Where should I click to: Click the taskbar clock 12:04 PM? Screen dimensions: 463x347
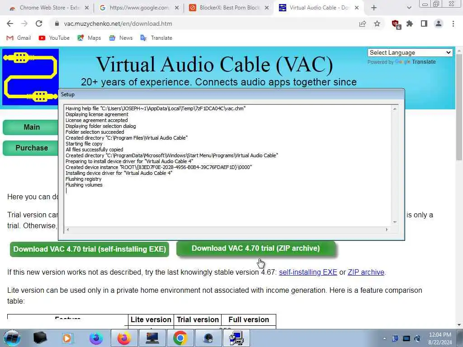coord(440,335)
